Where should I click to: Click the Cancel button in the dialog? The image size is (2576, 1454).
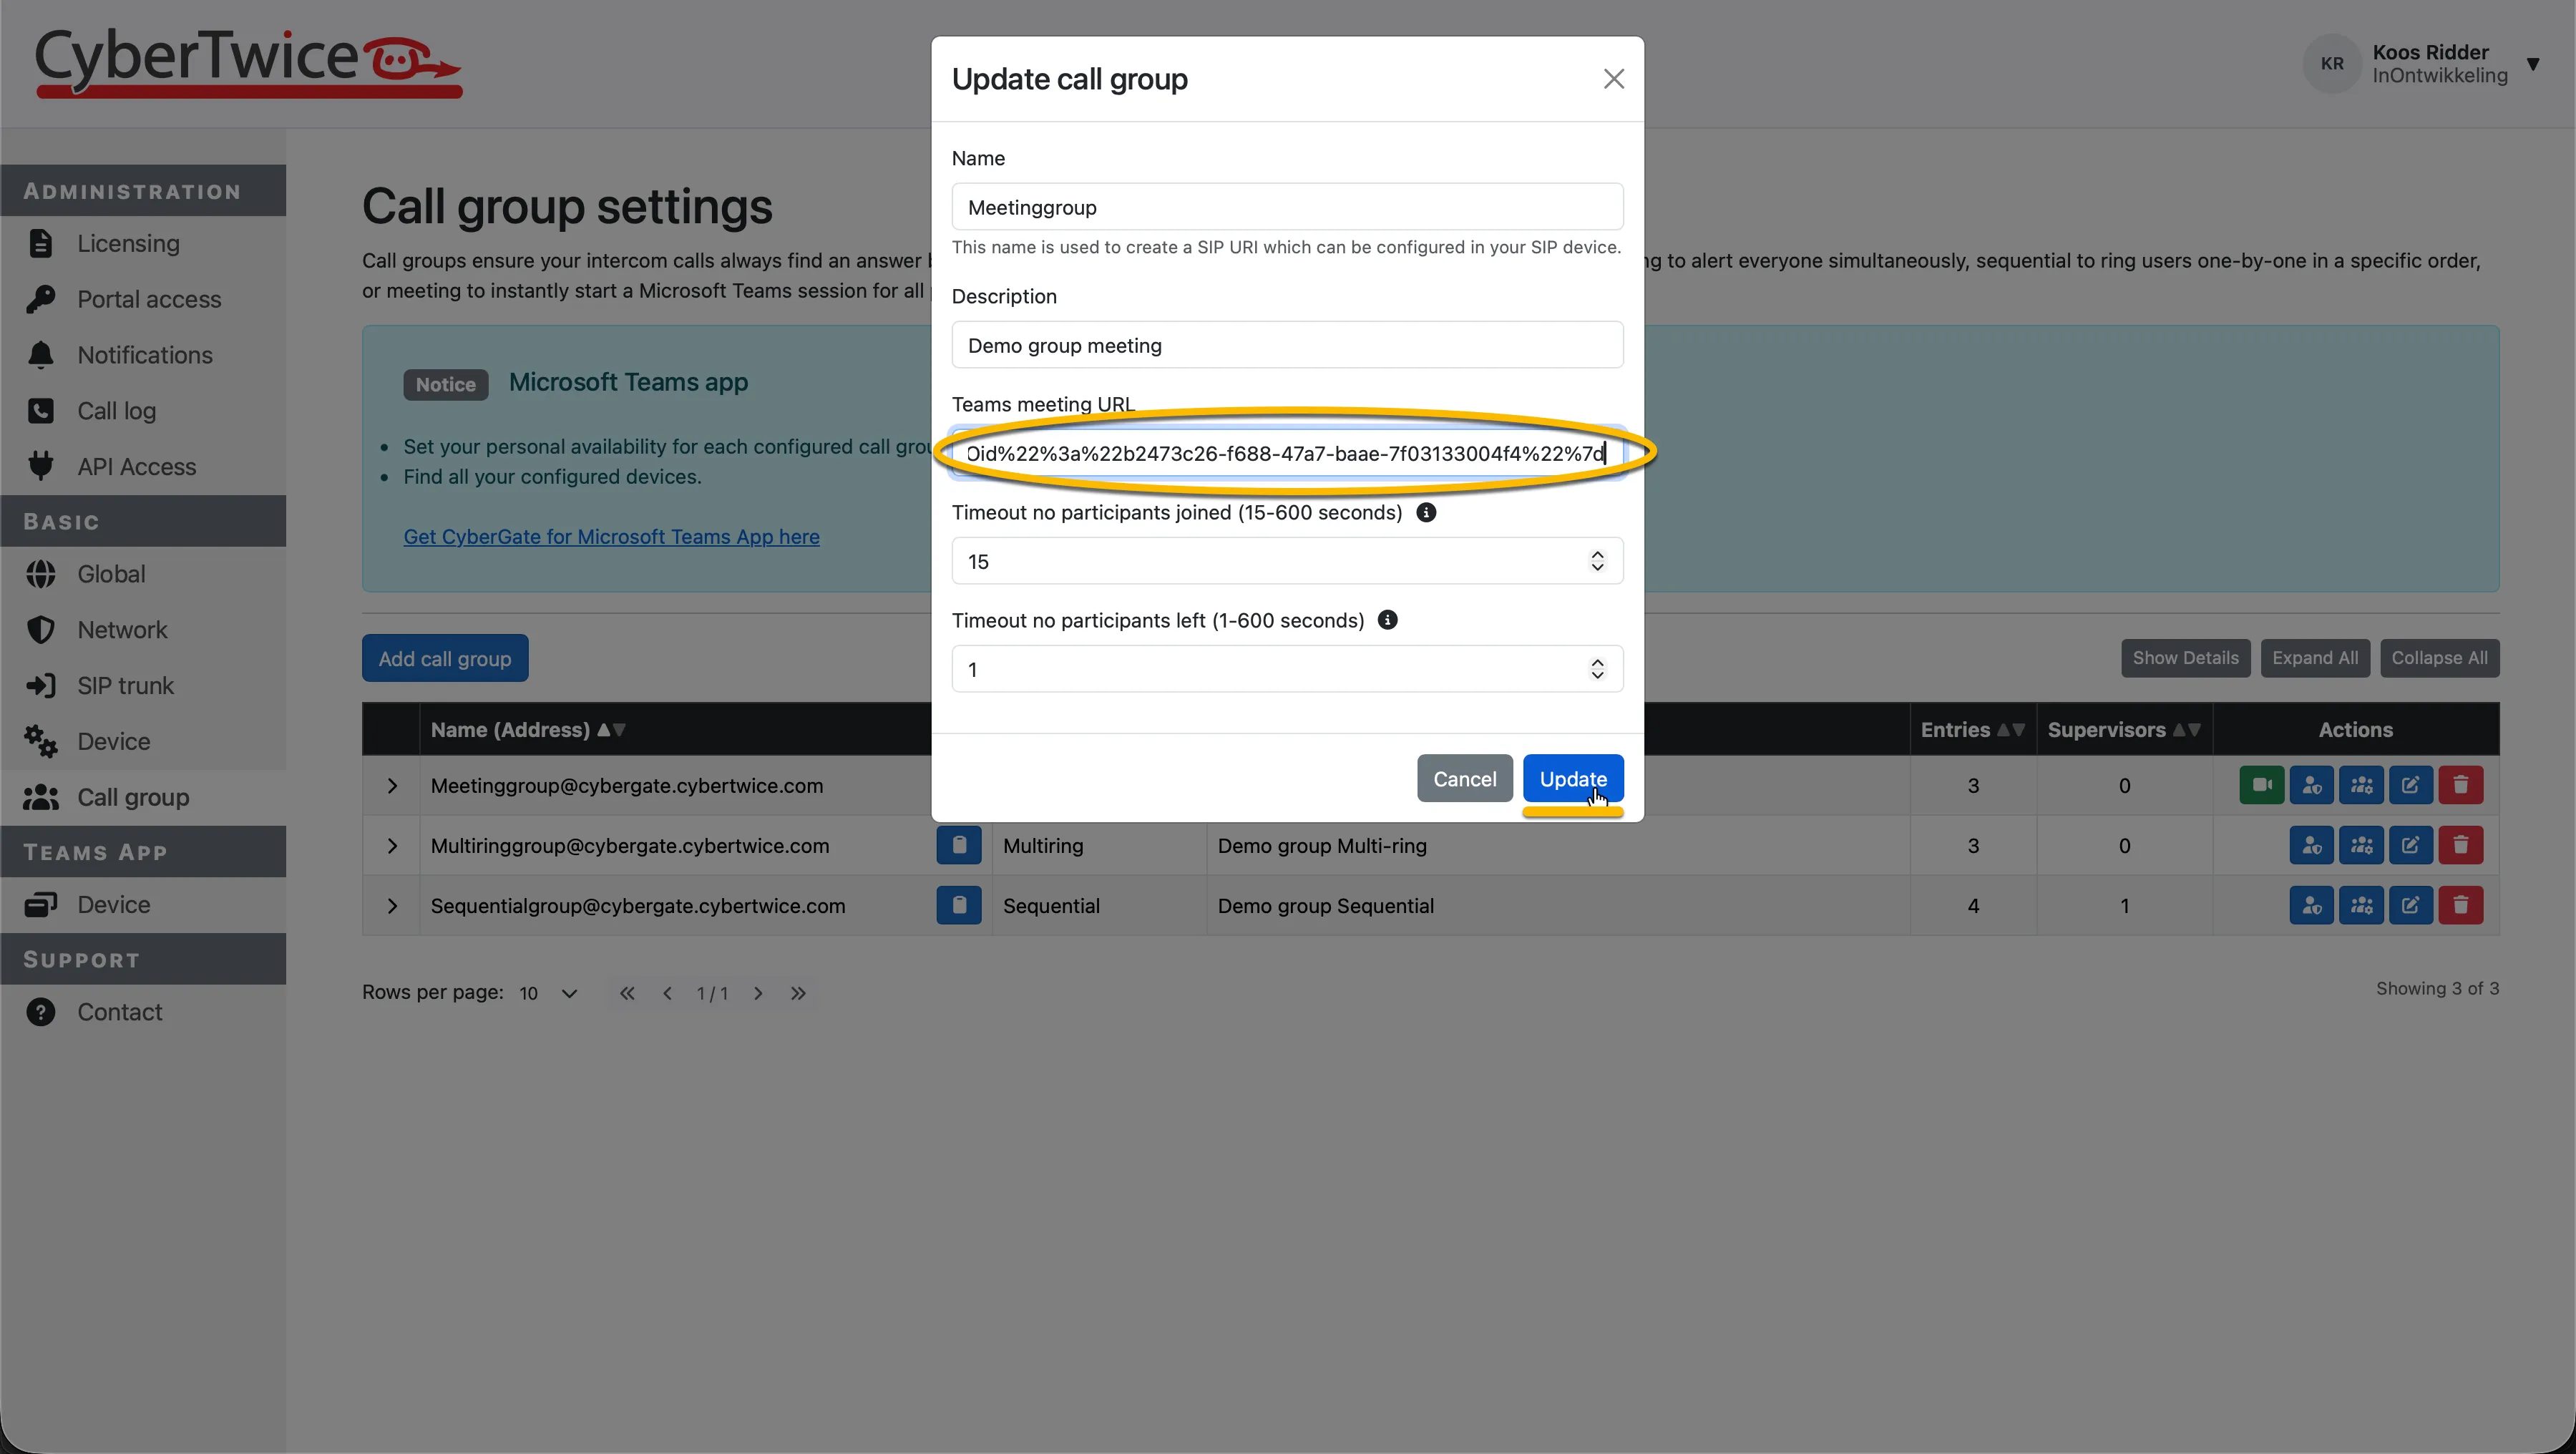pos(1464,778)
